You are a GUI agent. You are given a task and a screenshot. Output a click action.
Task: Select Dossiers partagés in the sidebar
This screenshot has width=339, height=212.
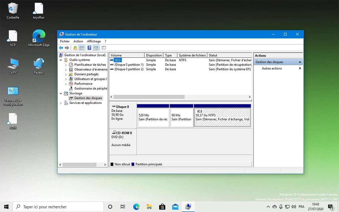(85, 74)
